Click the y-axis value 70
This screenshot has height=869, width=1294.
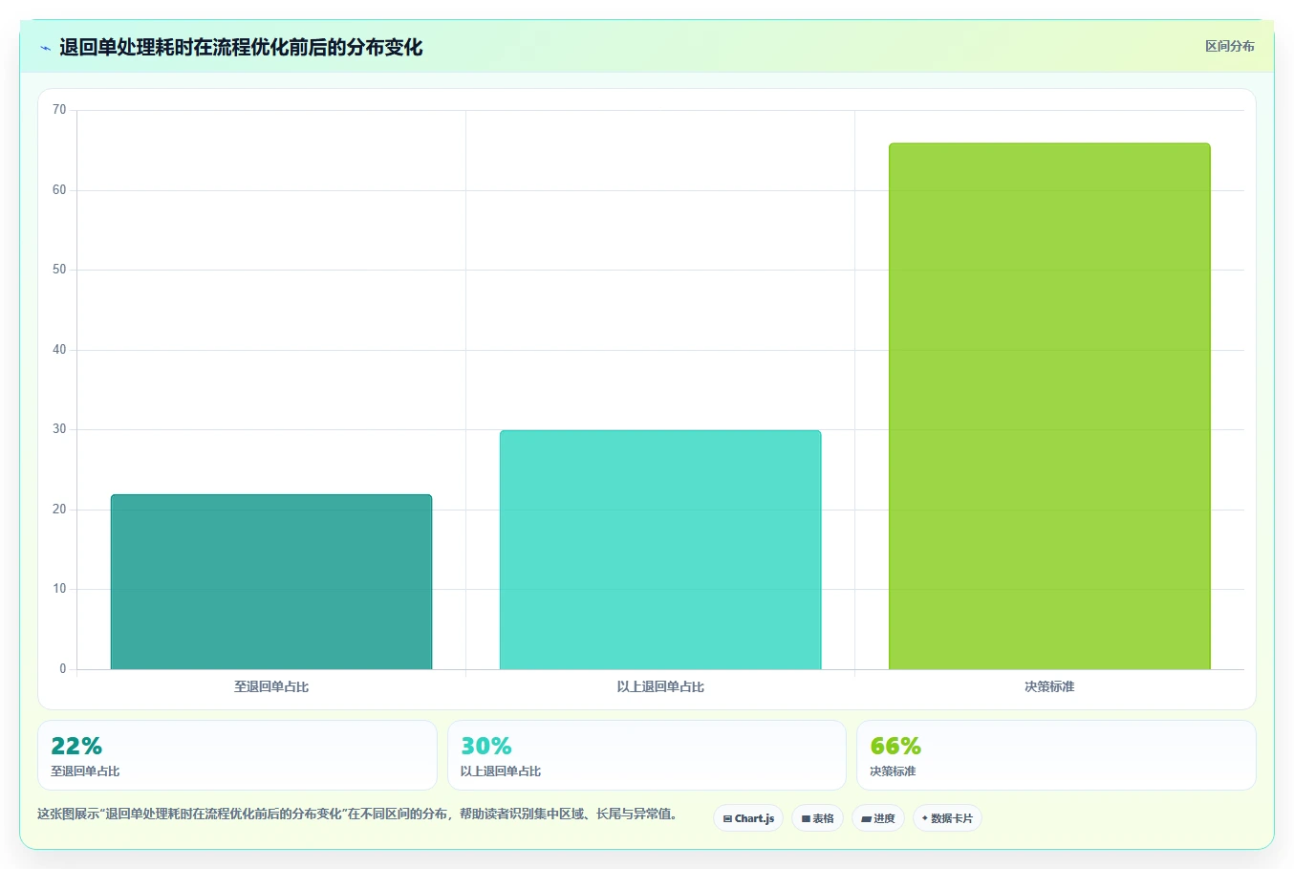pyautogui.click(x=59, y=110)
